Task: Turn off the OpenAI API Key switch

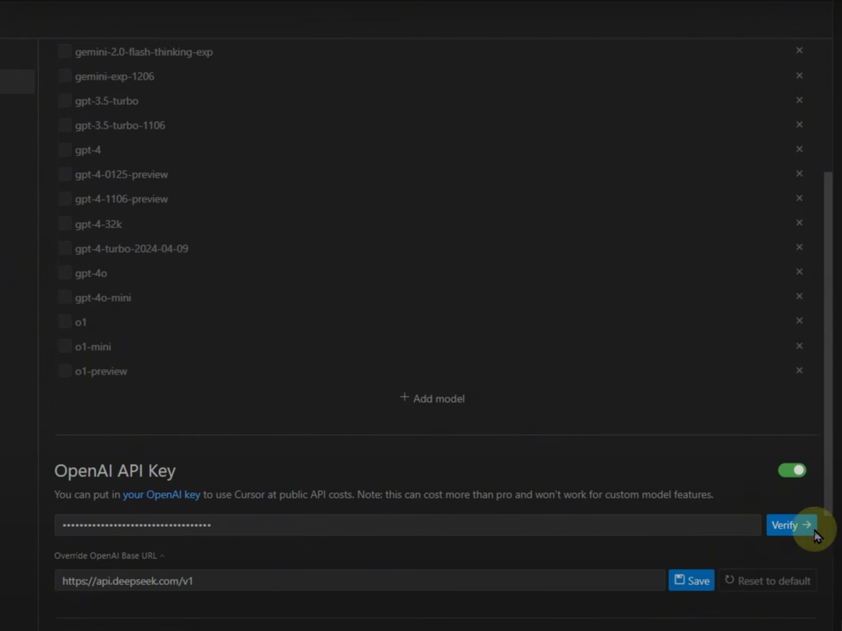Action: (792, 470)
